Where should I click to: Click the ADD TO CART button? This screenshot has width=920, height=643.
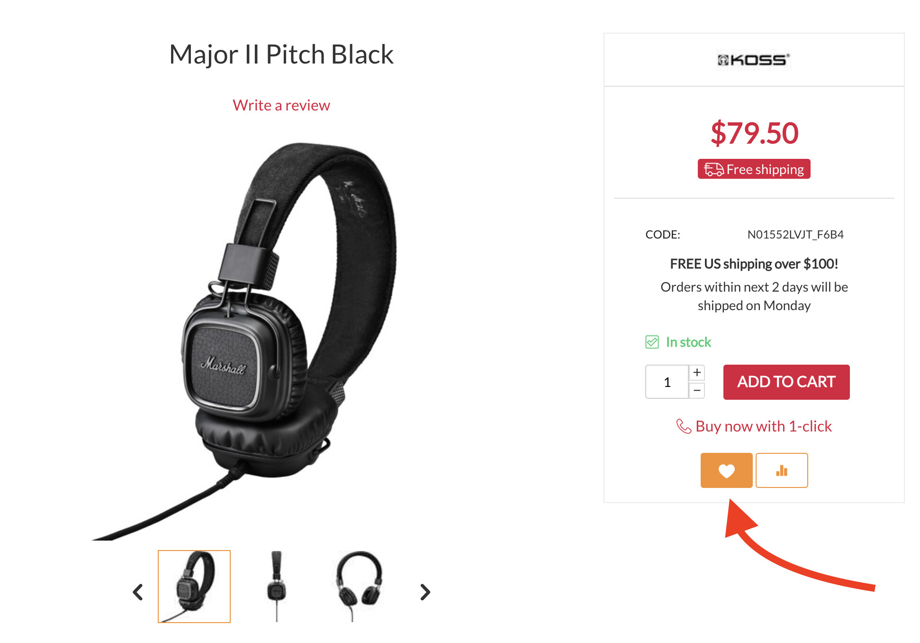coord(786,382)
